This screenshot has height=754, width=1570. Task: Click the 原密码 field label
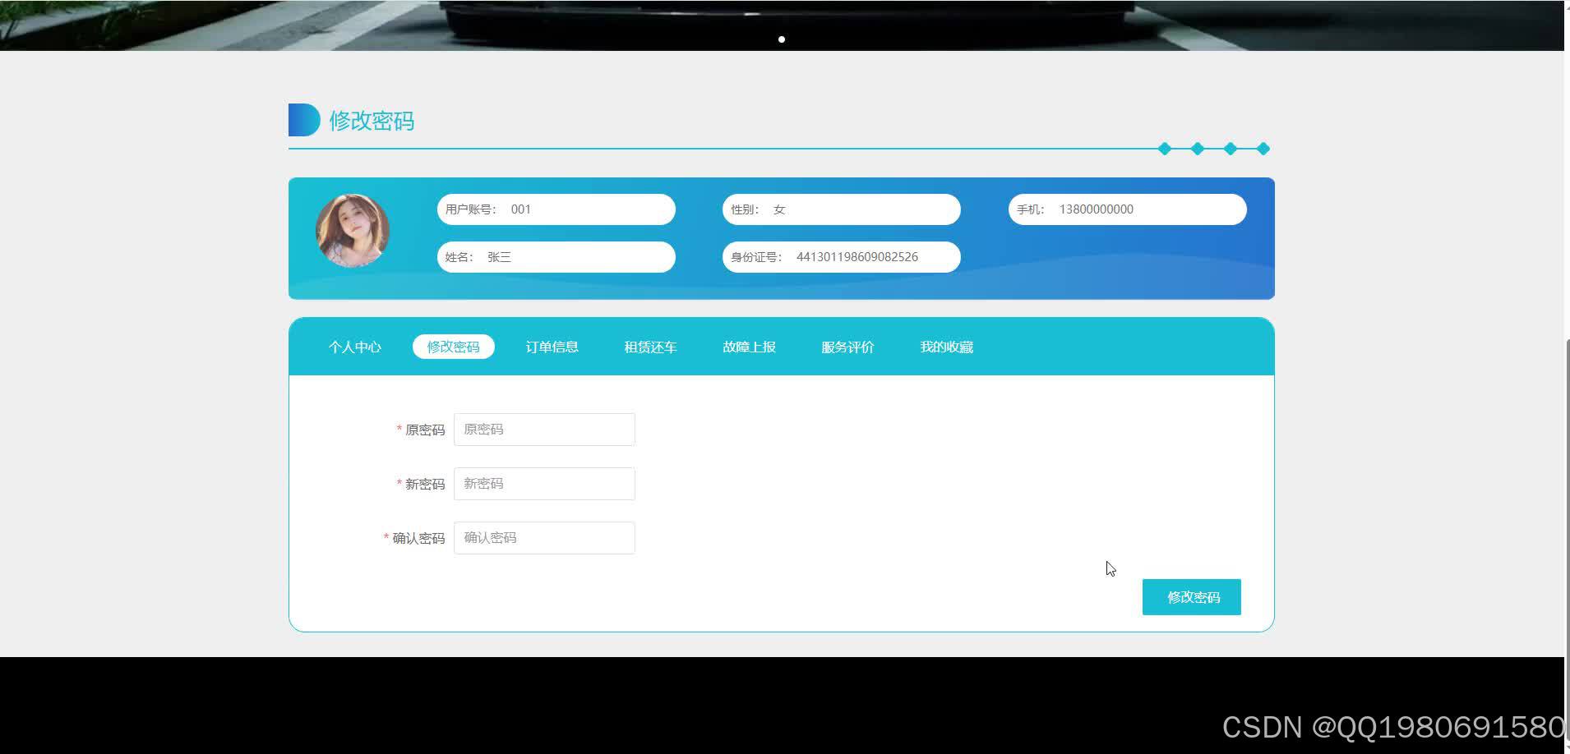point(424,430)
